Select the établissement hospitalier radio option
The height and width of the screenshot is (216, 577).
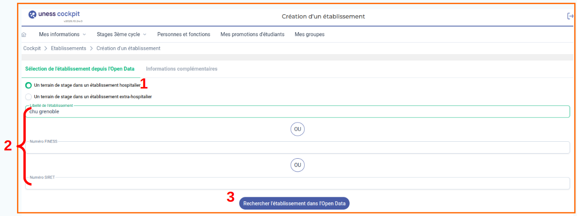pos(28,85)
